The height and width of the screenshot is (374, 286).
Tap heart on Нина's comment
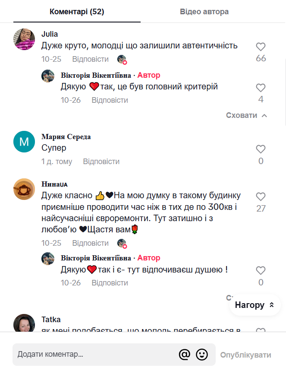tap(261, 197)
